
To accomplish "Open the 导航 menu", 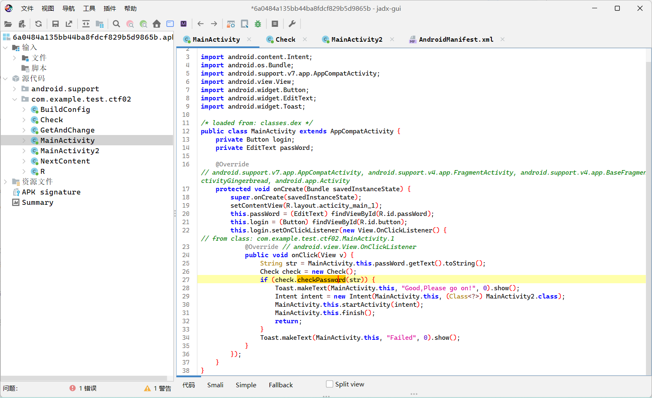I will (x=69, y=8).
